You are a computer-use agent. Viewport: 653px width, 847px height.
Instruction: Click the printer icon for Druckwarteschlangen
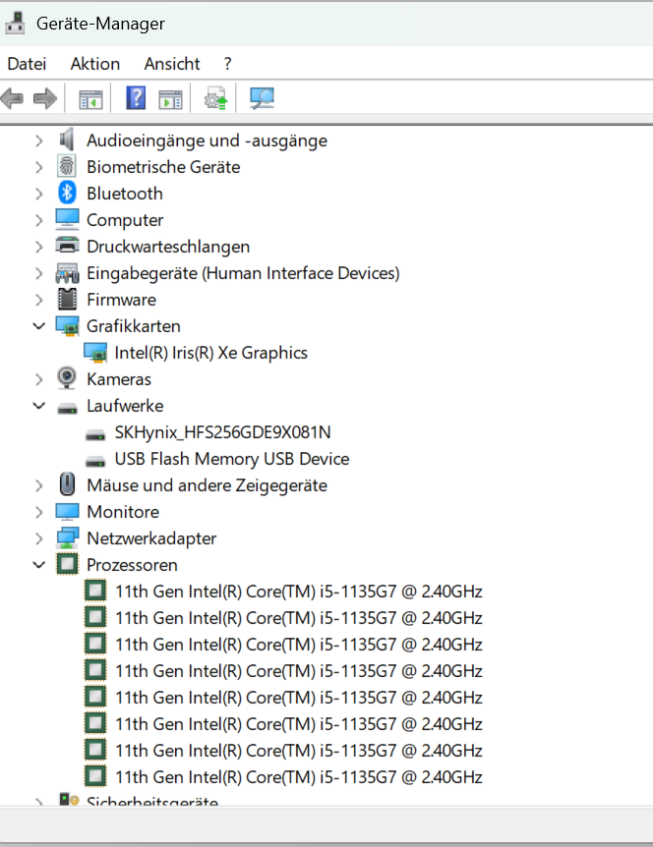pyautogui.click(x=67, y=246)
